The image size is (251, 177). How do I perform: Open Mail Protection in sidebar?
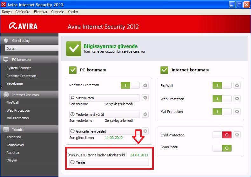click(x=17, y=118)
